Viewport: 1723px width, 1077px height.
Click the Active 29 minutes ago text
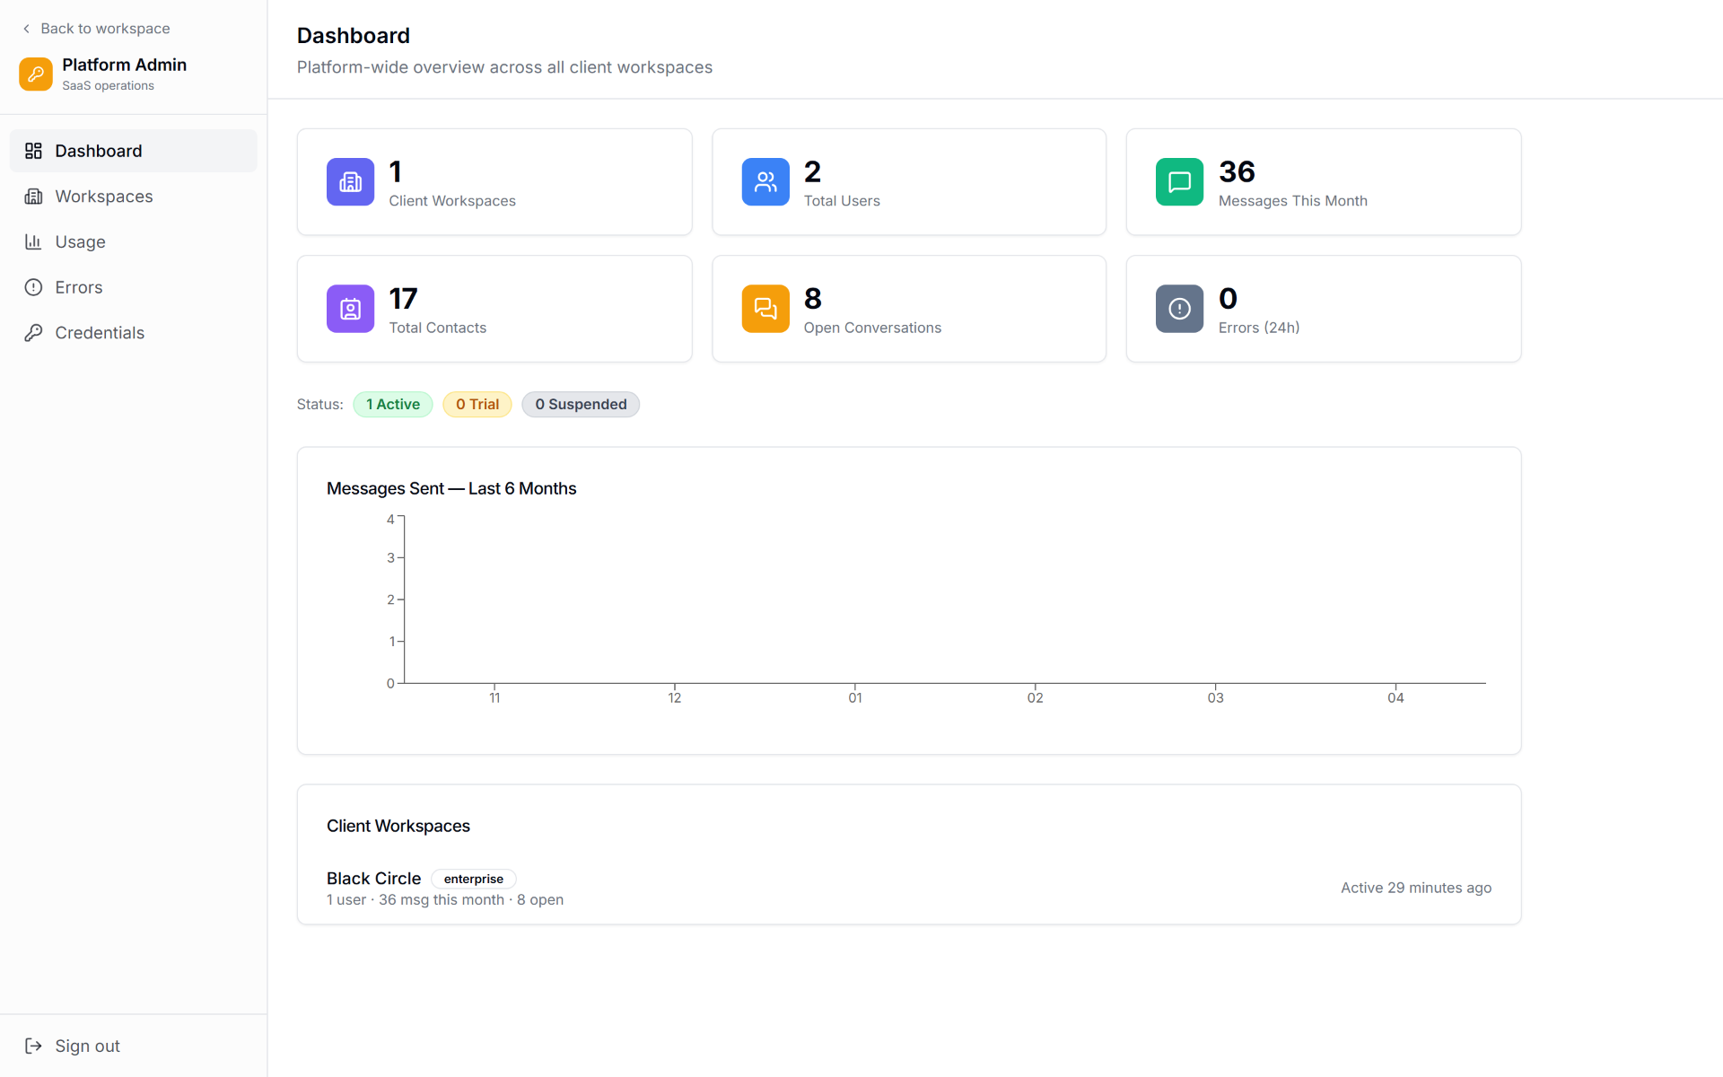pyautogui.click(x=1416, y=888)
